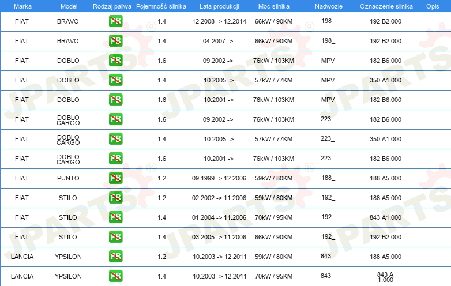Click STILO in the 192 B2.000 row
This screenshot has width=451, height=286.
point(68,237)
